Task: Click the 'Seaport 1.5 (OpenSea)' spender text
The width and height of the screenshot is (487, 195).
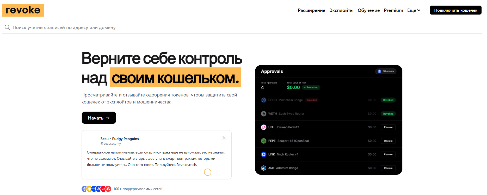Action: pyautogui.click(x=293, y=141)
